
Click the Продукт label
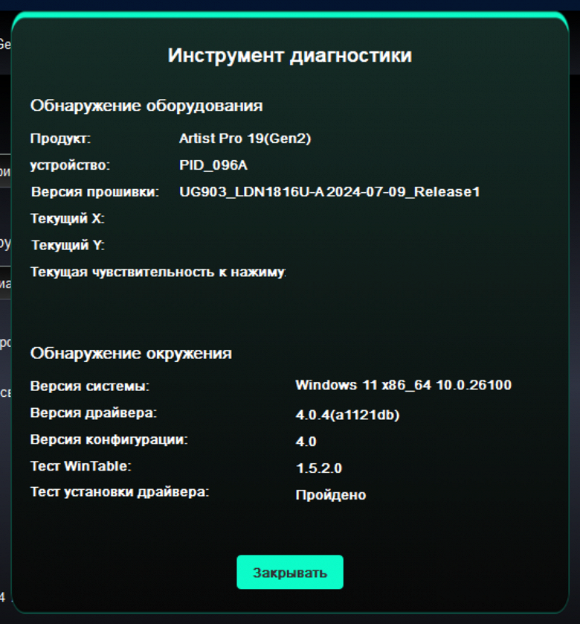click(x=60, y=139)
